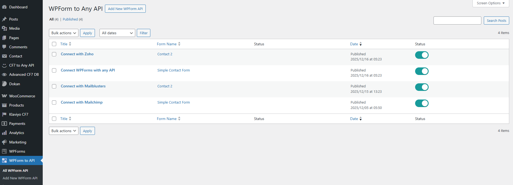Tick the select-all checkbox in table header
This screenshot has height=185, width=513.
click(54, 44)
